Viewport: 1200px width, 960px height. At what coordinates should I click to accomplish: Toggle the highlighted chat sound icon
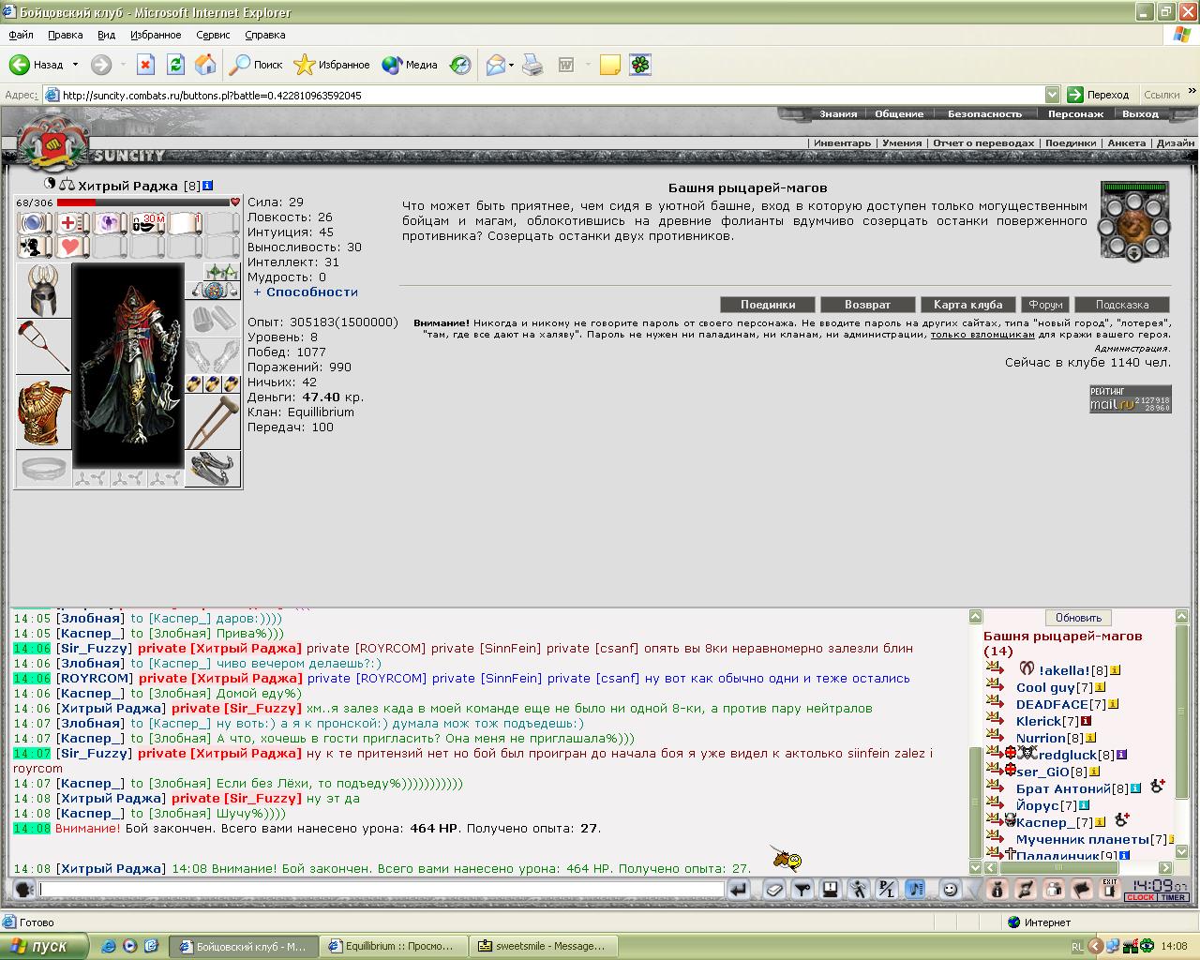click(x=915, y=890)
